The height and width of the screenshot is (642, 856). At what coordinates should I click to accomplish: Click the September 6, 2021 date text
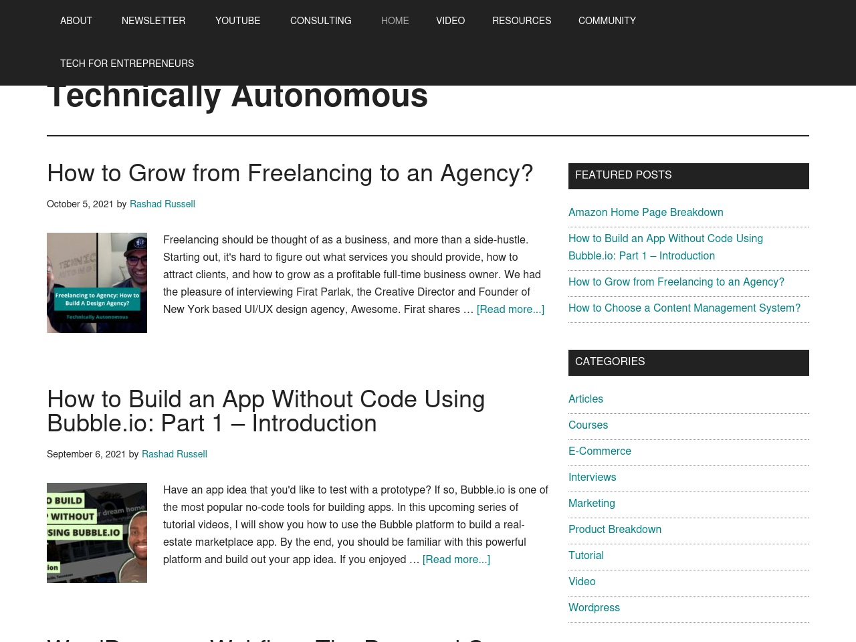[x=86, y=454]
